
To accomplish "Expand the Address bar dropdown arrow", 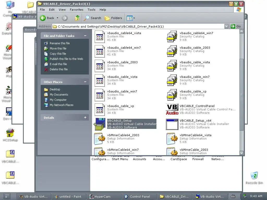I will click(x=226, y=26).
